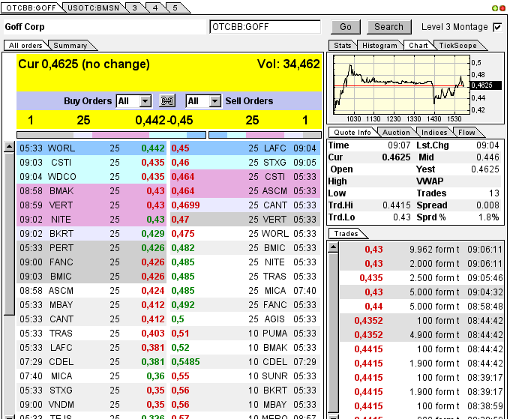Open the Sell Orders All dropdown
The image size is (510, 419).
tap(203, 101)
